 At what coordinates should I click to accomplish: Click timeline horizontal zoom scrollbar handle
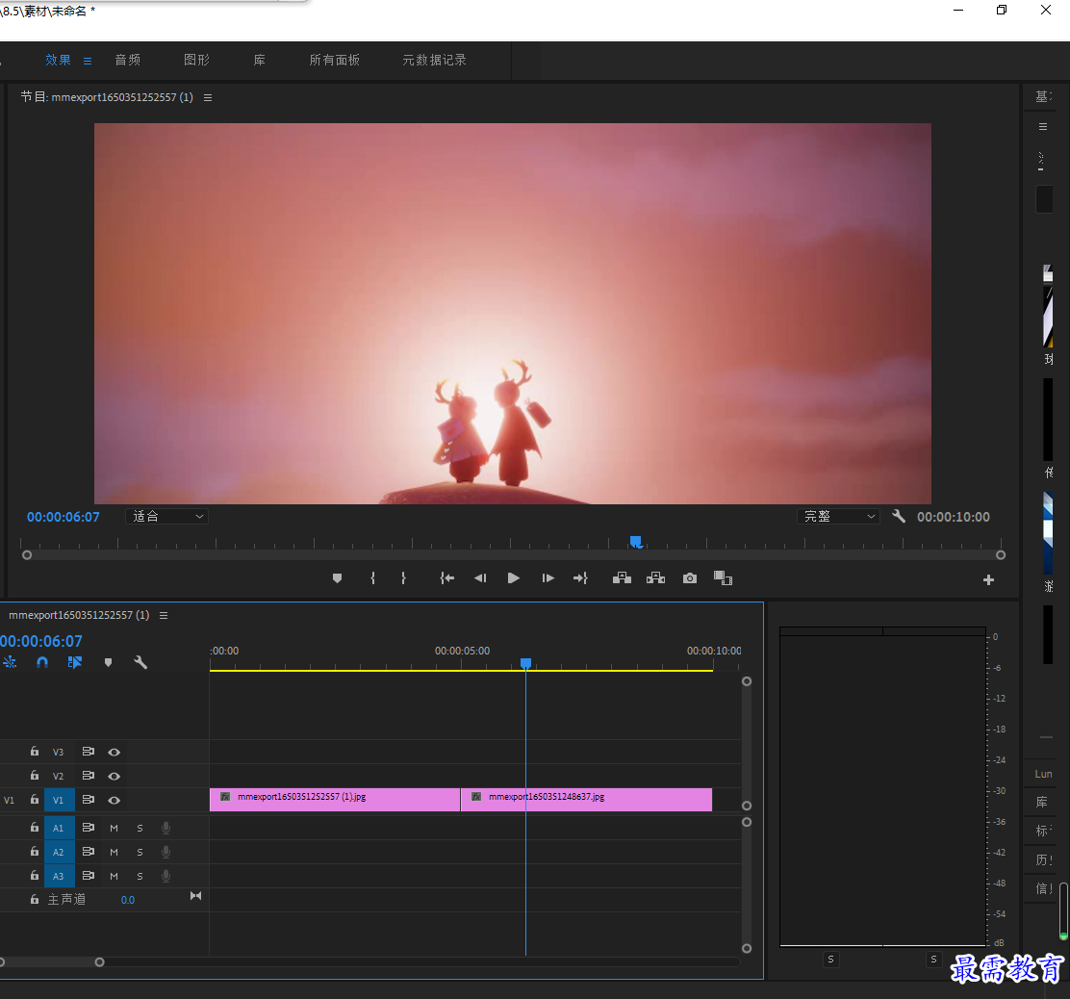[x=100, y=962]
